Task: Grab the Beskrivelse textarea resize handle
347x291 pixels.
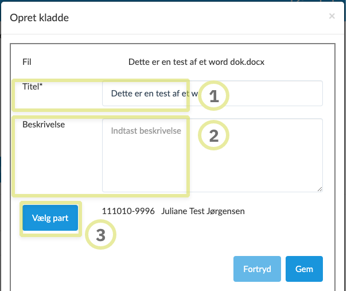Action: 319,189
